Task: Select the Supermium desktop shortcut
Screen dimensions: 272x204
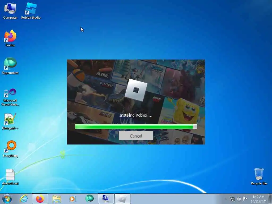Action: (10, 66)
